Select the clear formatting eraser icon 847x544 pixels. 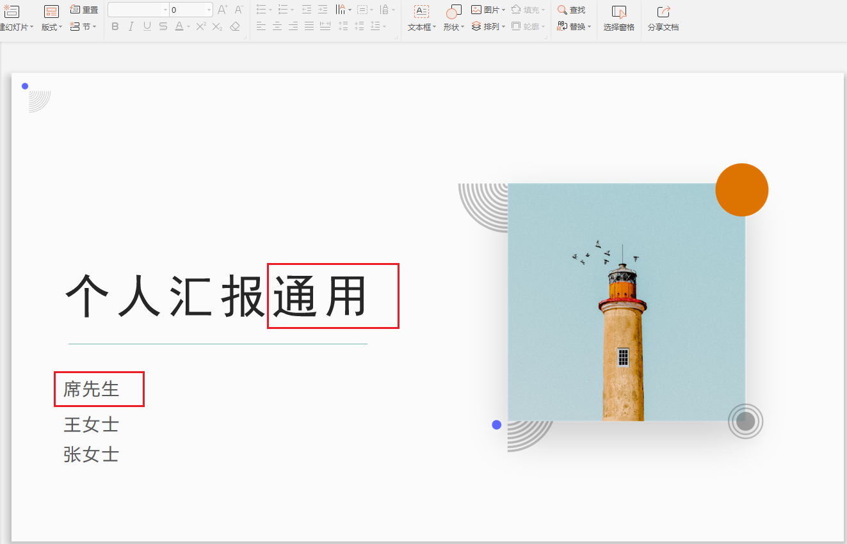point(234,27)
